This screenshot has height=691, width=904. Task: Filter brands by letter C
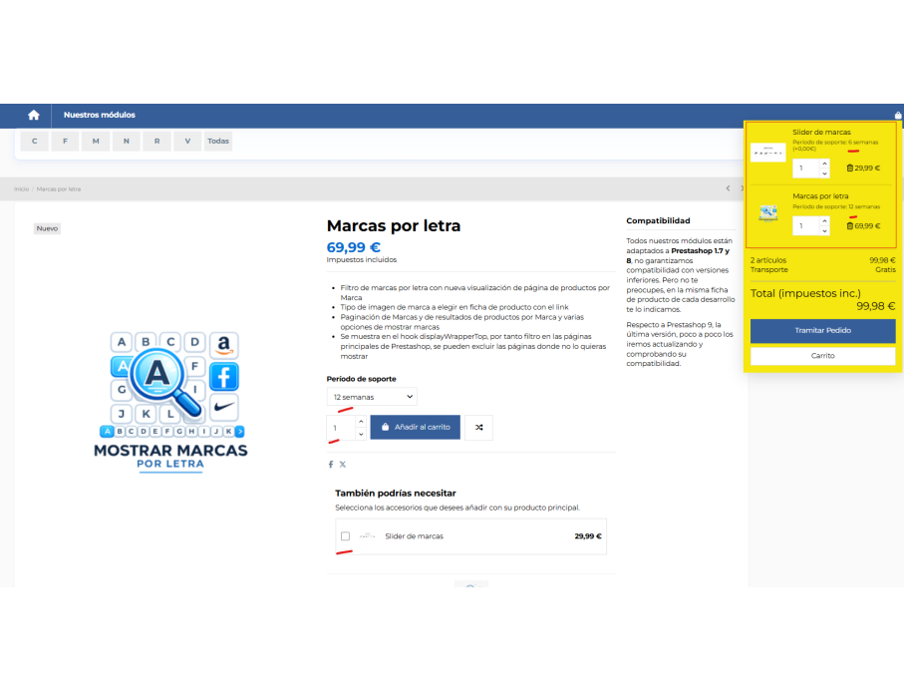click(x=35, y=141)
